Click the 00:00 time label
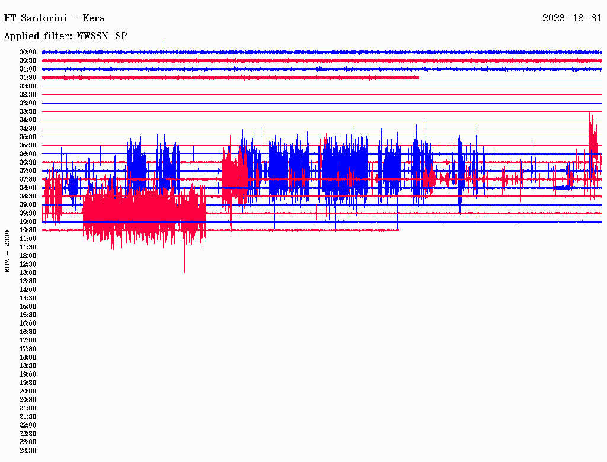 [28, 52]
